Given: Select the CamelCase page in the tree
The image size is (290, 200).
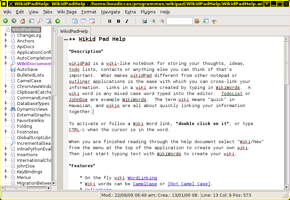Looking at the screenshot, I should (29, 81).
